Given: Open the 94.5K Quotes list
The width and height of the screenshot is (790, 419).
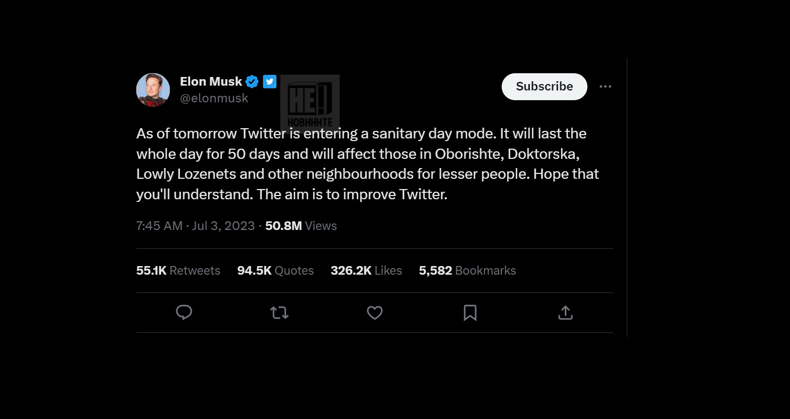Looking at the screenshot, I should point(275,270).
